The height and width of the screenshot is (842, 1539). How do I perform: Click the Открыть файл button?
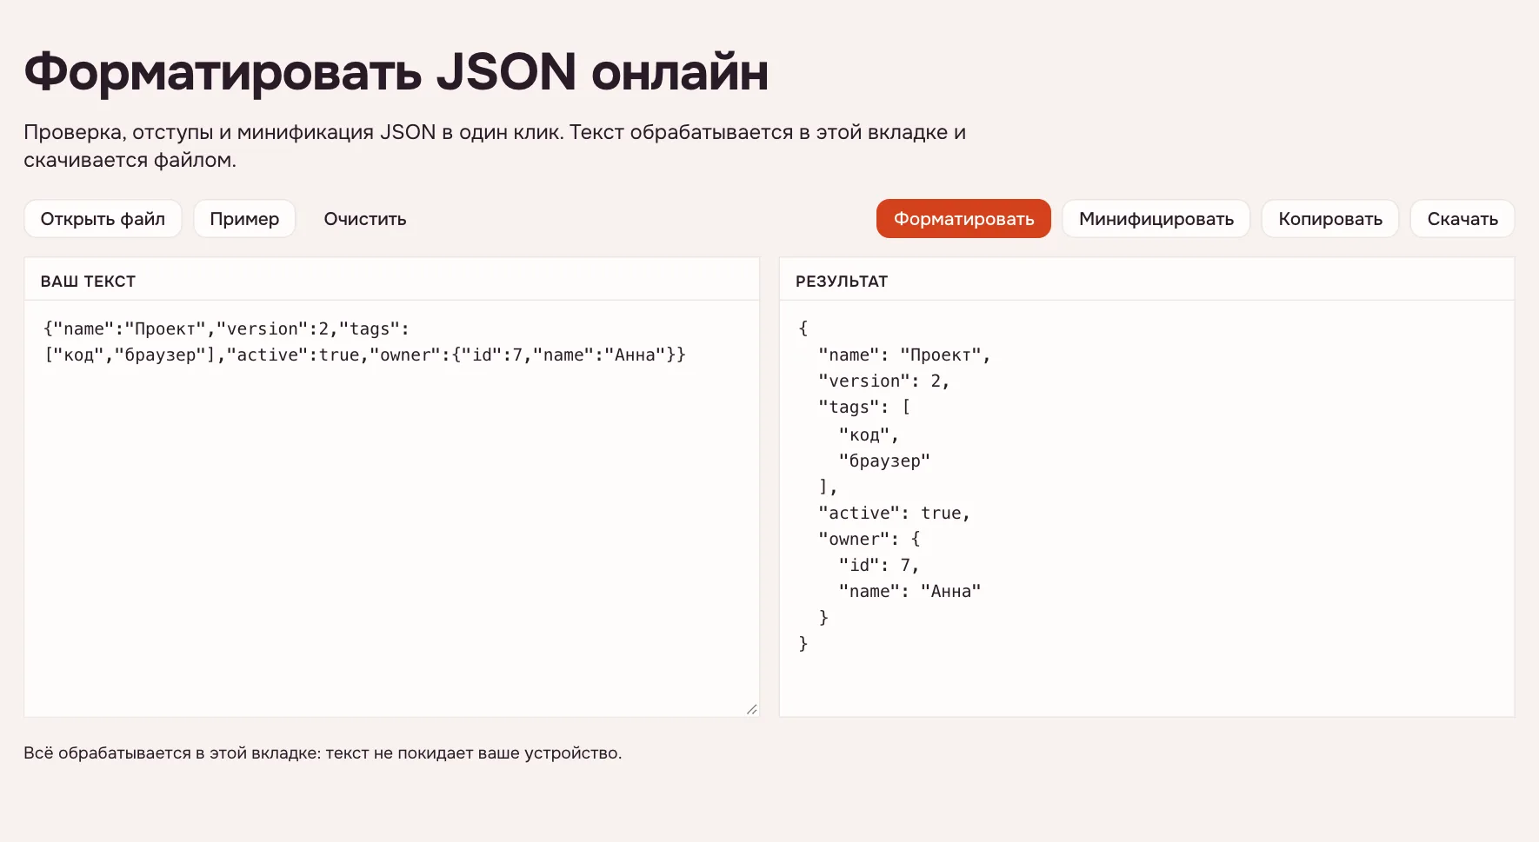coord(103,219)
